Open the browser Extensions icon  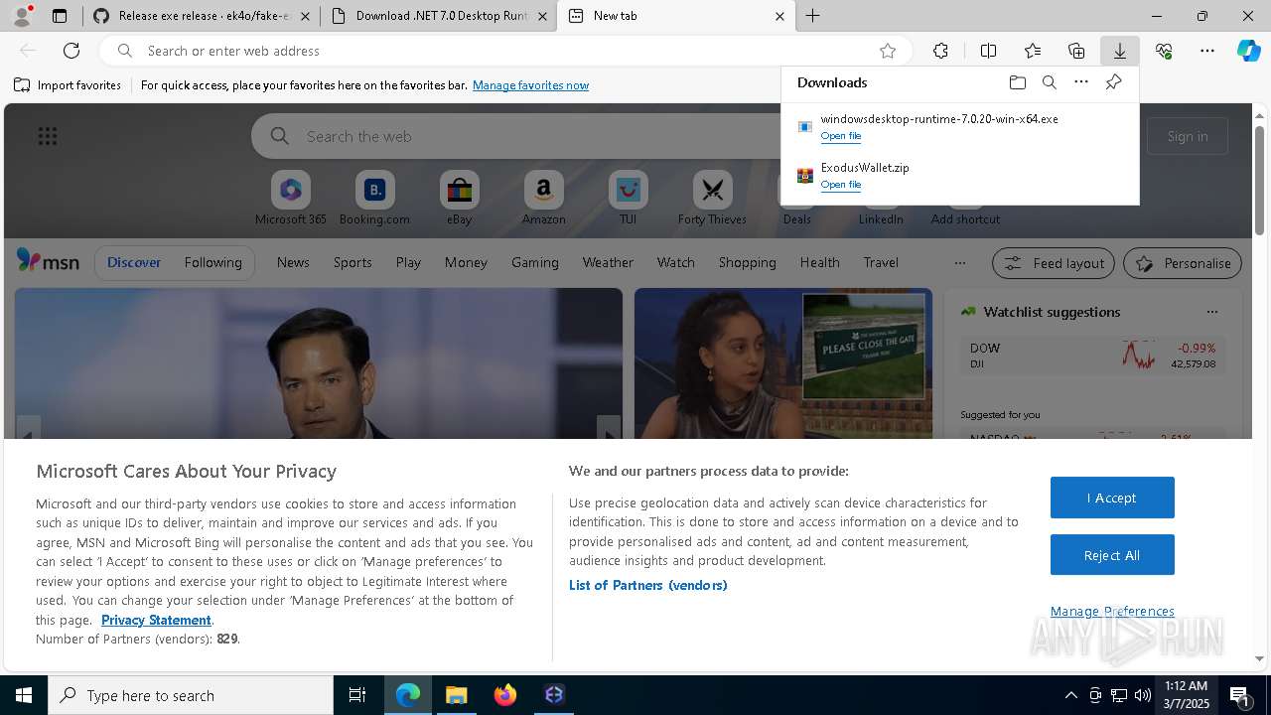[x=940, y=51]
